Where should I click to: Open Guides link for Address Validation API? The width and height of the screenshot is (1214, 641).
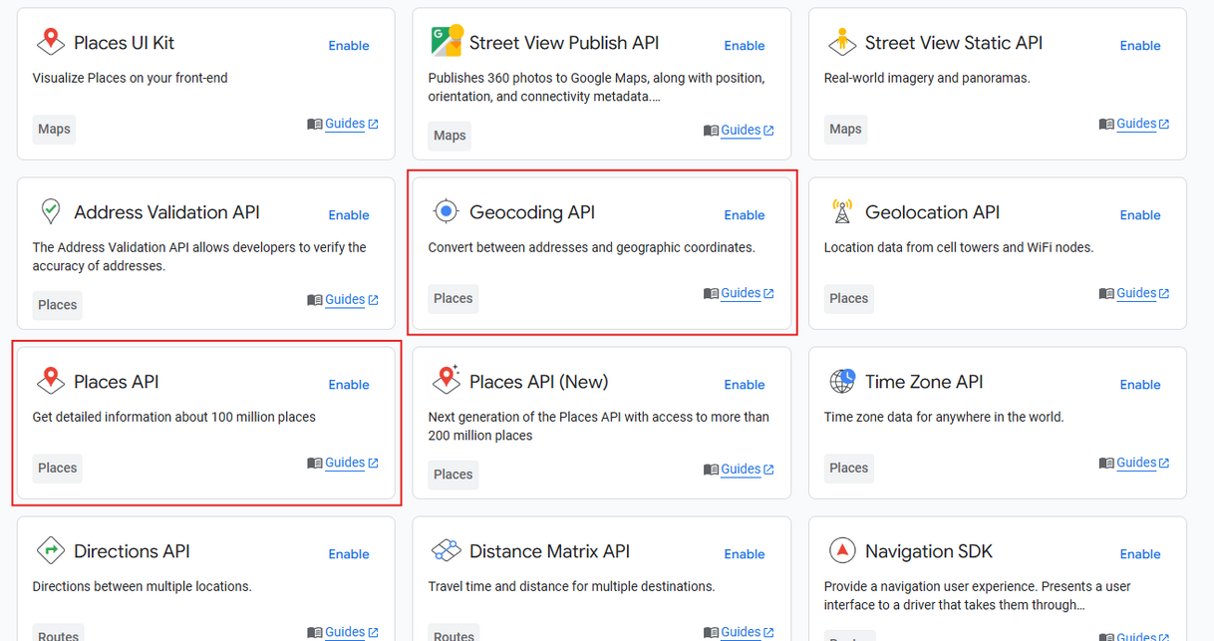click(x=345, y=299)
